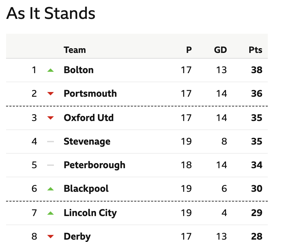This screenshot has height=242, width=289.
Task: Click the red down arrow beside Portsmouth
Action: point(51,94)
